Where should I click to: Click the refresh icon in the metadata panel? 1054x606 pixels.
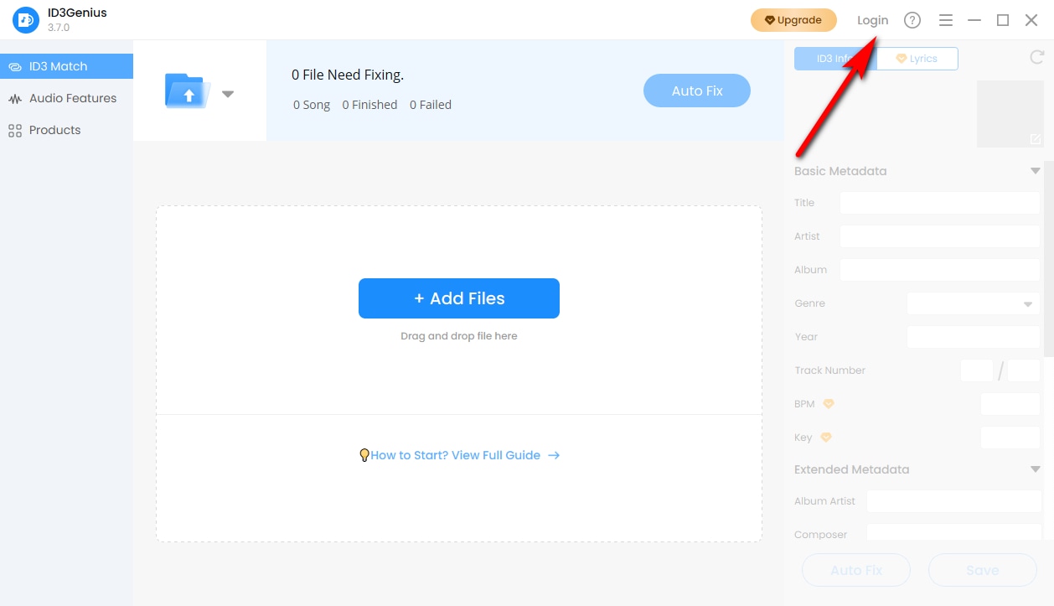point(1036,58)
